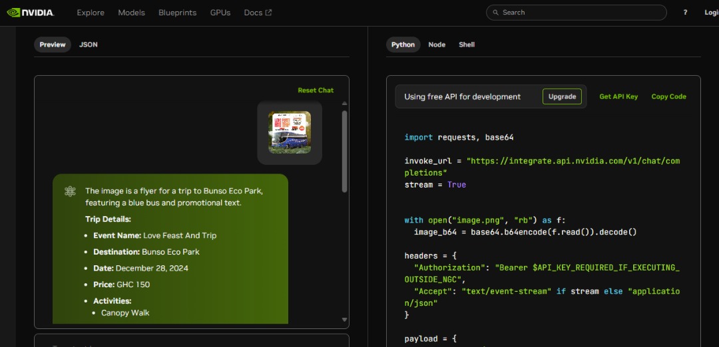This screenshot has height=347, width=719.
Task: Open the GPUs section
Action: click(x=220, y=13)
